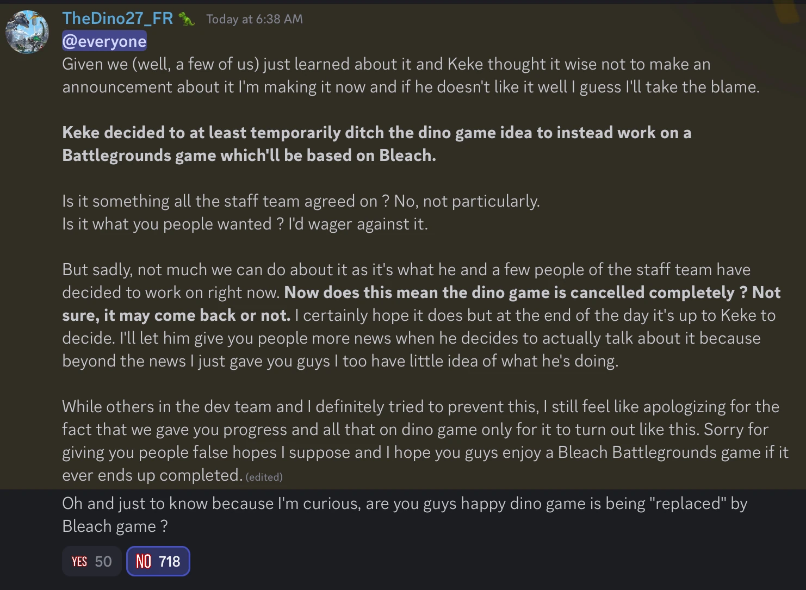Open TheDino27_FR's profile via the username
The width and height of the screenshot is (806, 590).
[117, 18]
